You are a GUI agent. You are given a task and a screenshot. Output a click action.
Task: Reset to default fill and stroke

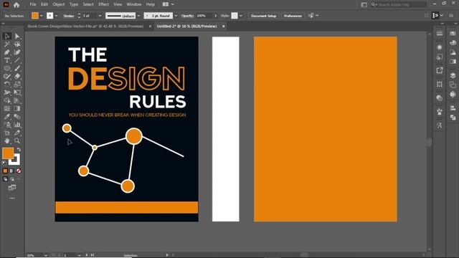(x=4, y=163)
